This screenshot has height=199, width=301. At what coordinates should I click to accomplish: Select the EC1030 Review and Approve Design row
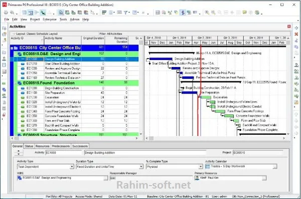pos(78,68)
